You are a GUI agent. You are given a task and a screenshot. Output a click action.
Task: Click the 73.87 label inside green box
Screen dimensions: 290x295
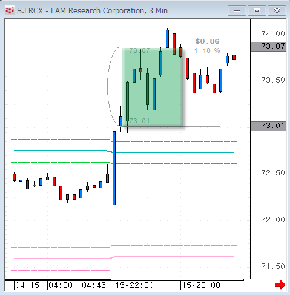(139, 50)
